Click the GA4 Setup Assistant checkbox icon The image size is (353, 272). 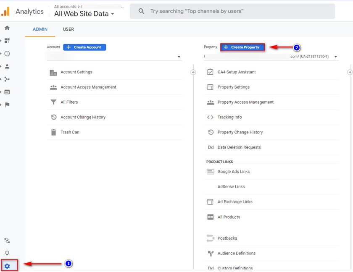coord(210,72)
